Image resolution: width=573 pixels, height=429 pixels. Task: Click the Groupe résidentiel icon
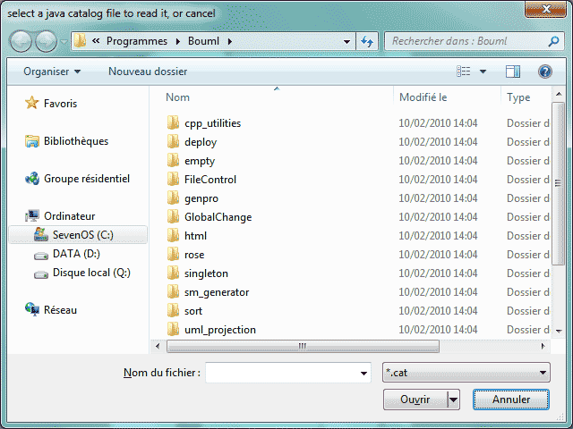[x=32, y=179]
